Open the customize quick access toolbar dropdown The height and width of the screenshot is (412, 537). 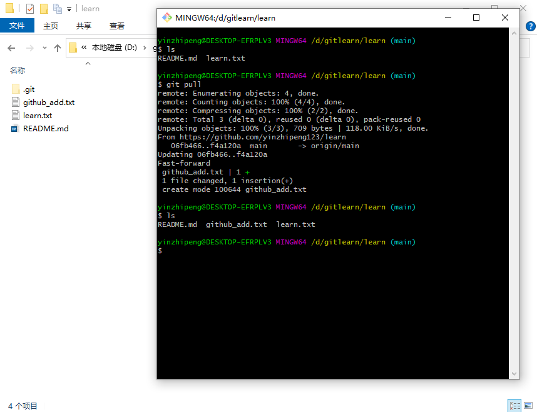(x=69, y=9)
